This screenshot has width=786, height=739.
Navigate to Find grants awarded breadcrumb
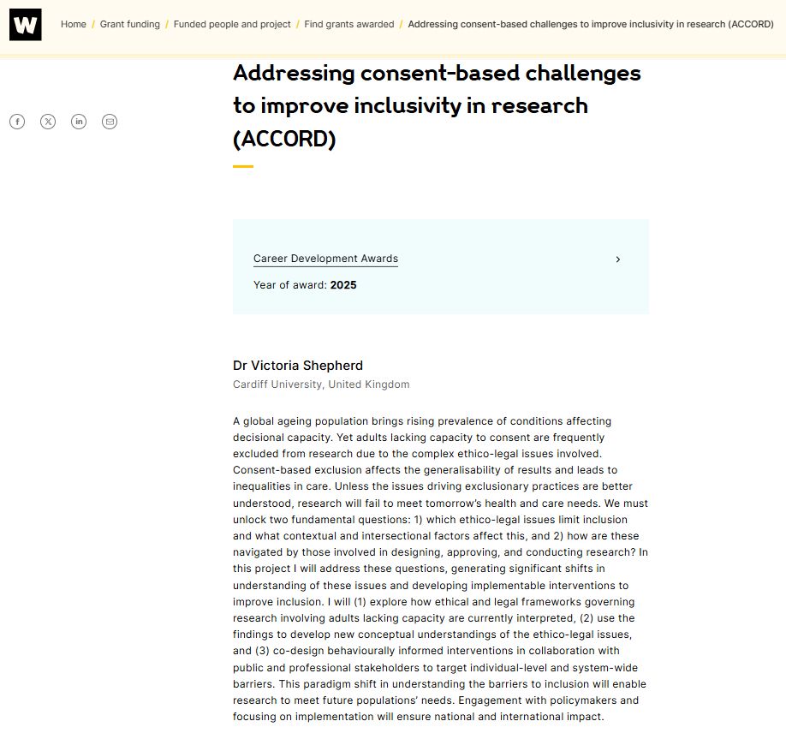click(x=348, y=24)
